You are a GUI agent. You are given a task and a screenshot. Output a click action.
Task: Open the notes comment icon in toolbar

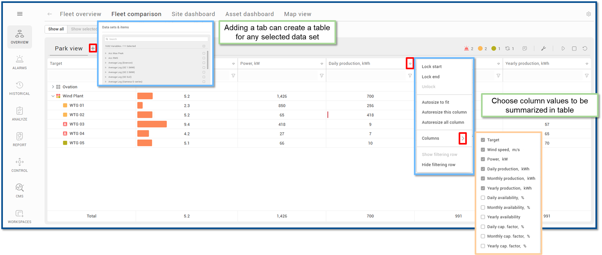tap(525, 49)
